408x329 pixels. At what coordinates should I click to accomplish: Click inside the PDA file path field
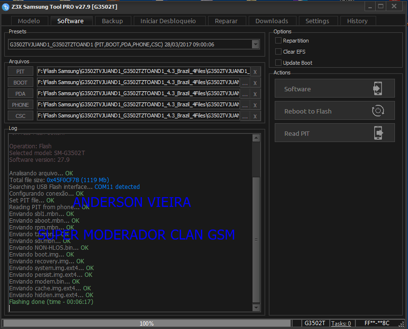point(139,93)
